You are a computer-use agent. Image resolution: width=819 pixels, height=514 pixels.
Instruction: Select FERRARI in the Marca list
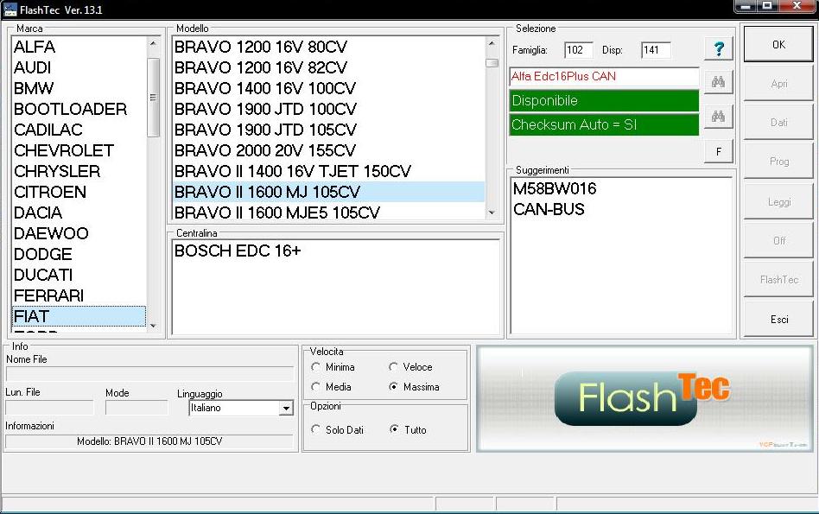pos(79,295)
